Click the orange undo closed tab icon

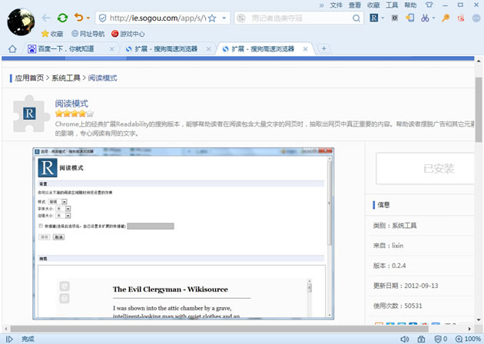[x=79, y=18]
